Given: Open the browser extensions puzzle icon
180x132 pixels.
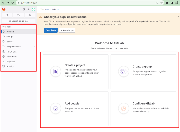Looking at the screenshot, I should (167, 3).
